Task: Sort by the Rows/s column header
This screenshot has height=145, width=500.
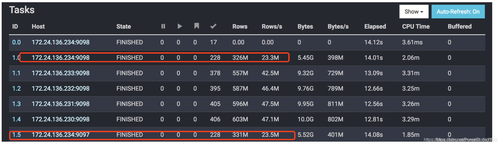Action: (x=272, y=26)
